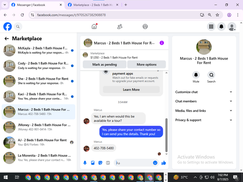Image resolution: width=243 pixels, height=182 pixels.
Task: Click the browser back arrow
Action: (x=5, y=15)
